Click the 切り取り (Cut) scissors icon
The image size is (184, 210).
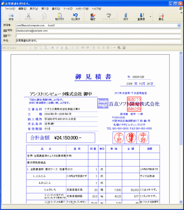[28, 15]
